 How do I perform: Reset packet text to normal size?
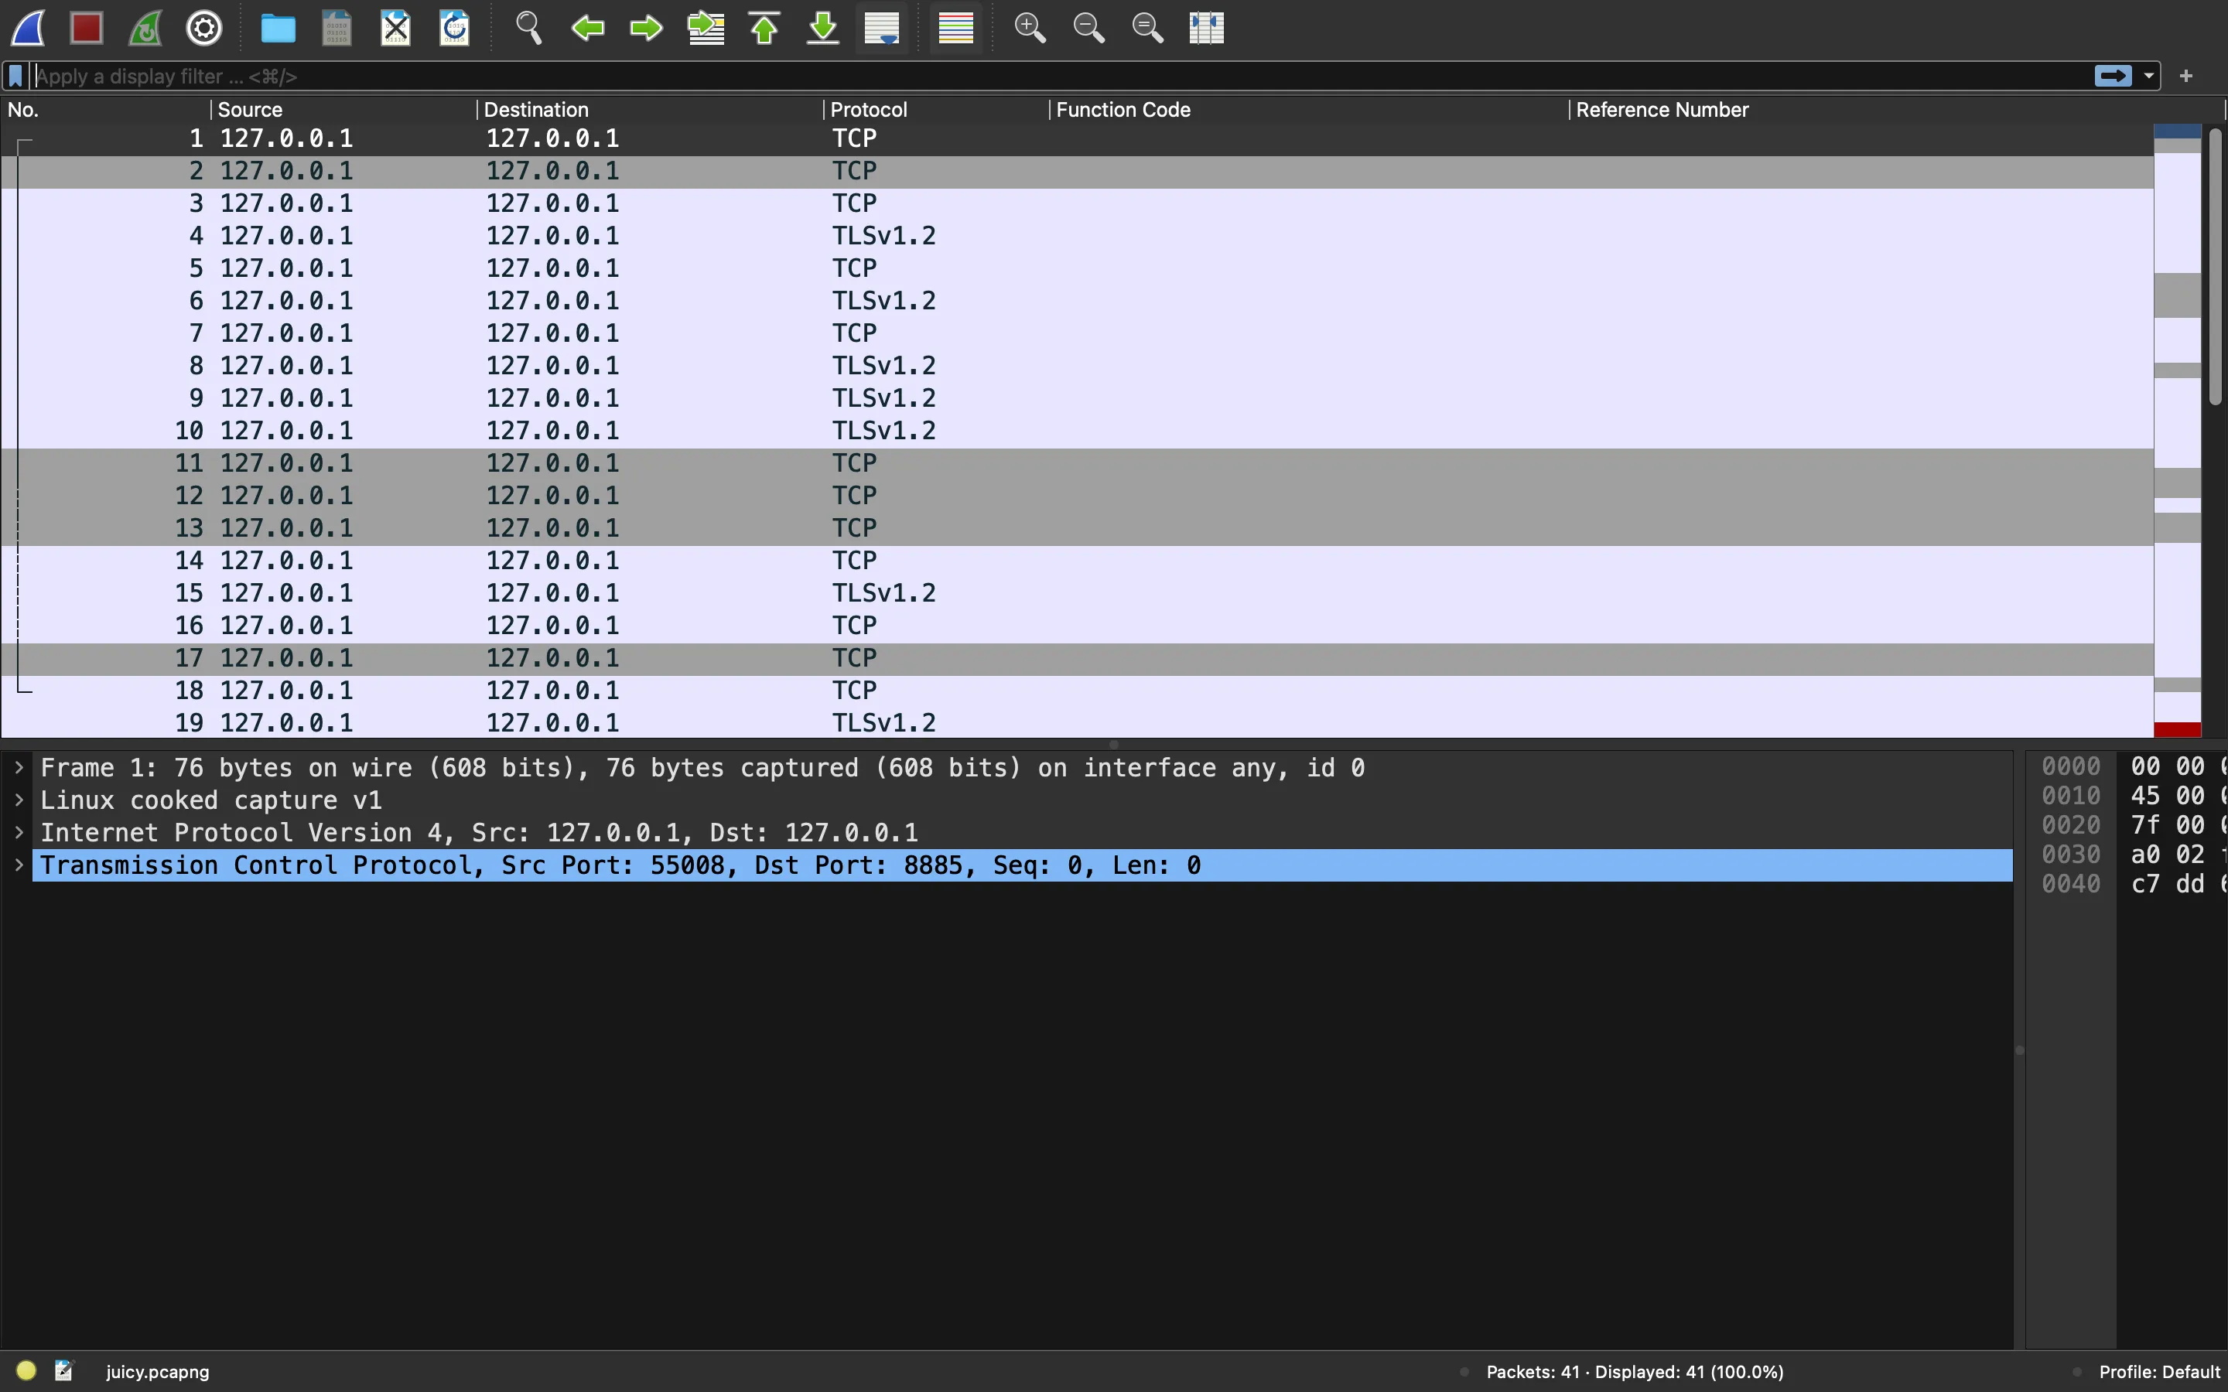point(1147,28)
